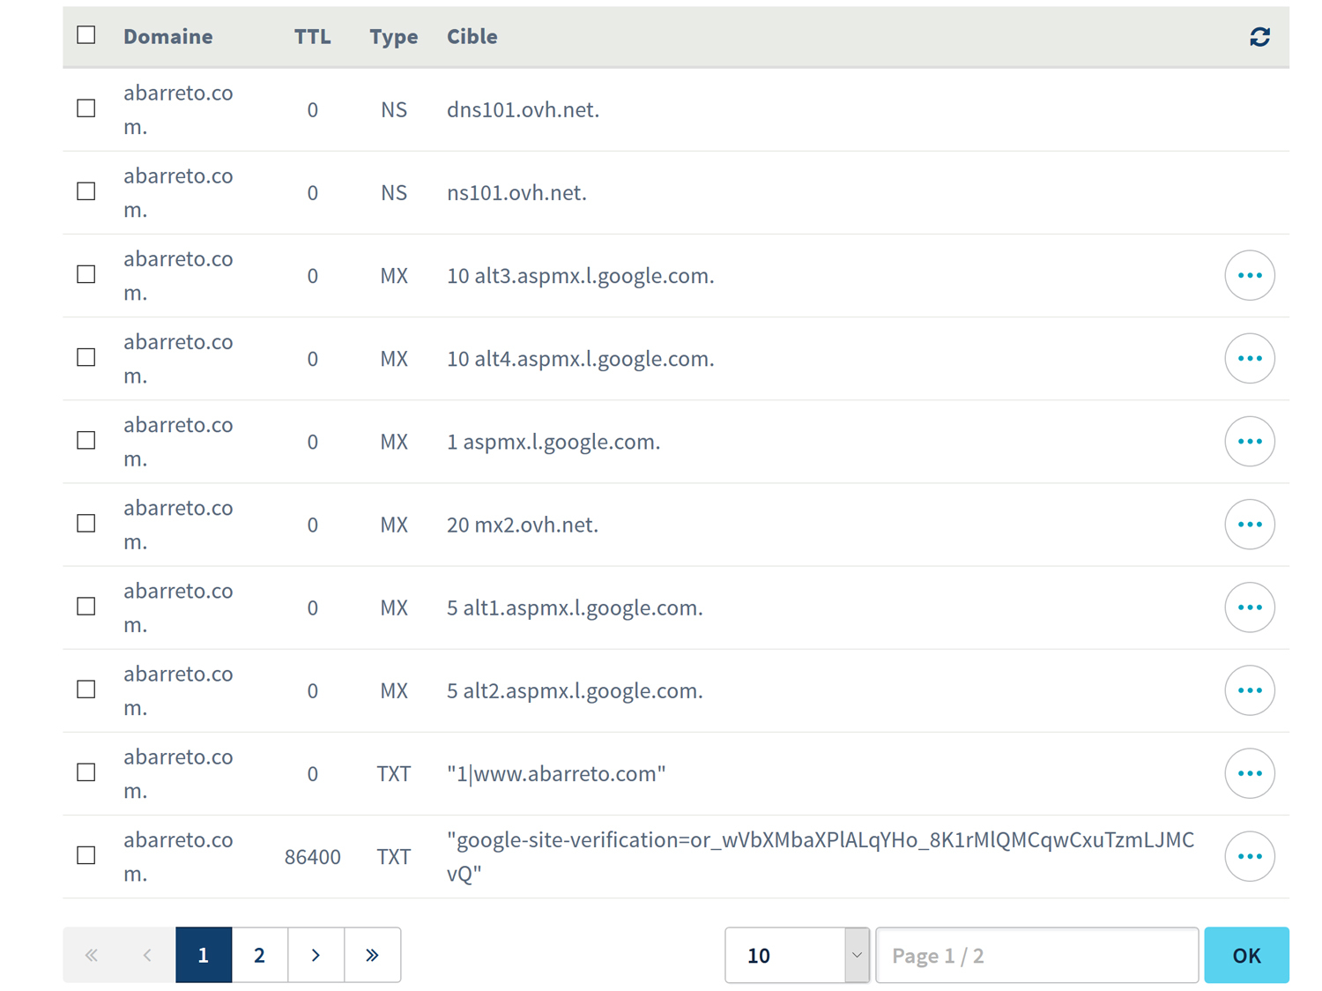The height and width of the screenshot is (991, 1322).
Task: Open actions menu for 1|www.abarreto.com TXT record
Action: click(1249, 773)
